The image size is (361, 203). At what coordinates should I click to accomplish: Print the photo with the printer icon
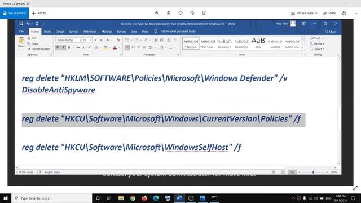pyautogui.click(x=344, y=13)
